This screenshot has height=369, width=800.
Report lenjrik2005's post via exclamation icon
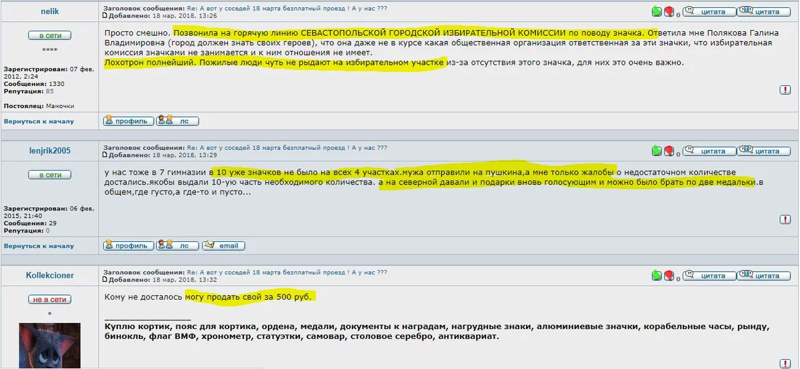[785, 219]
